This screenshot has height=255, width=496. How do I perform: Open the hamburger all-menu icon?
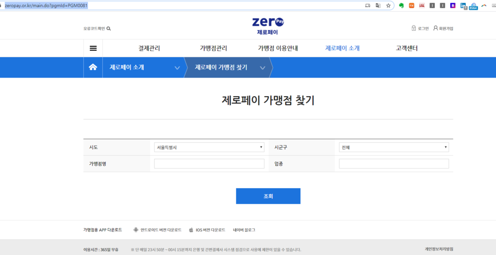pos(93,48)
